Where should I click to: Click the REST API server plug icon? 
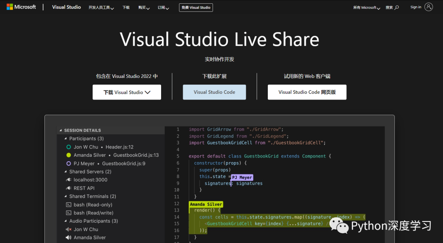tap(69, 188)
